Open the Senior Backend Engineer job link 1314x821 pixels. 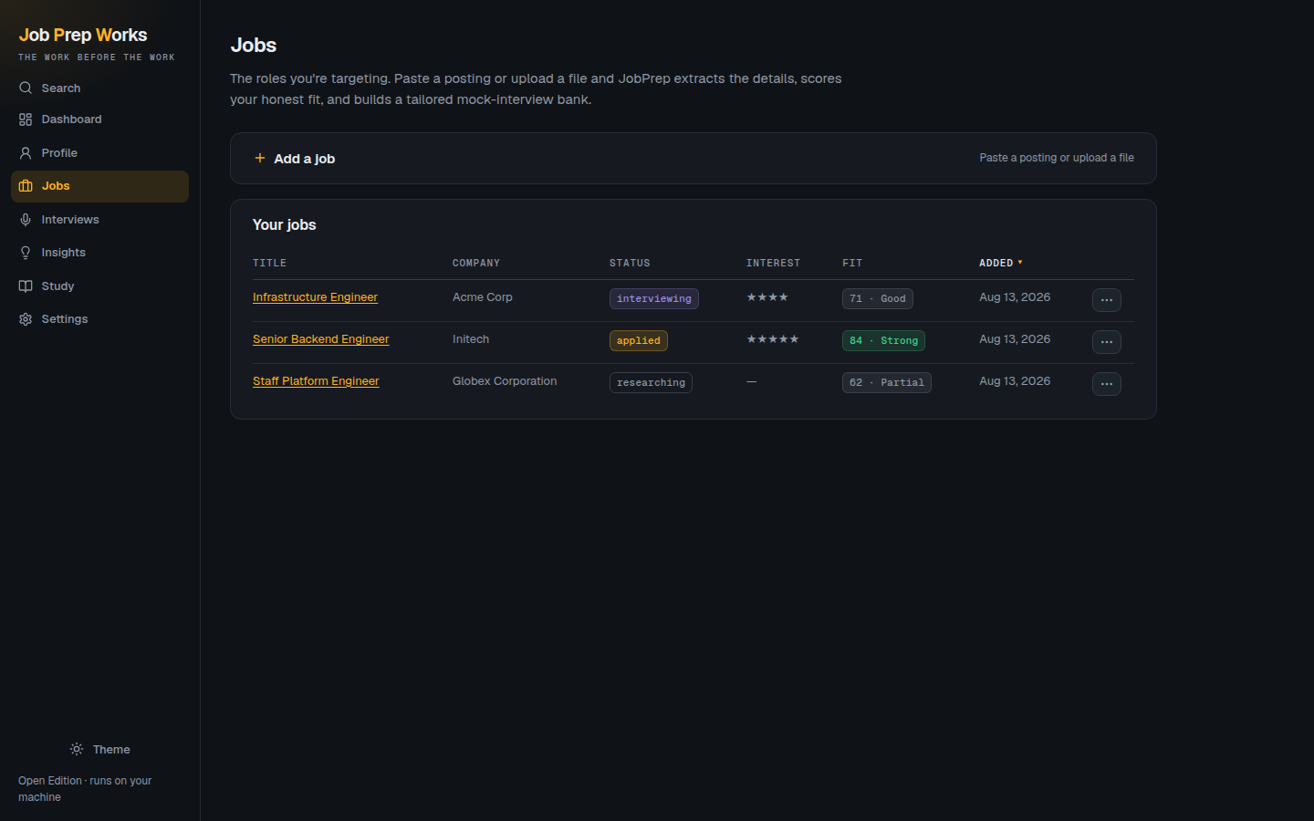tap(320, 339)
